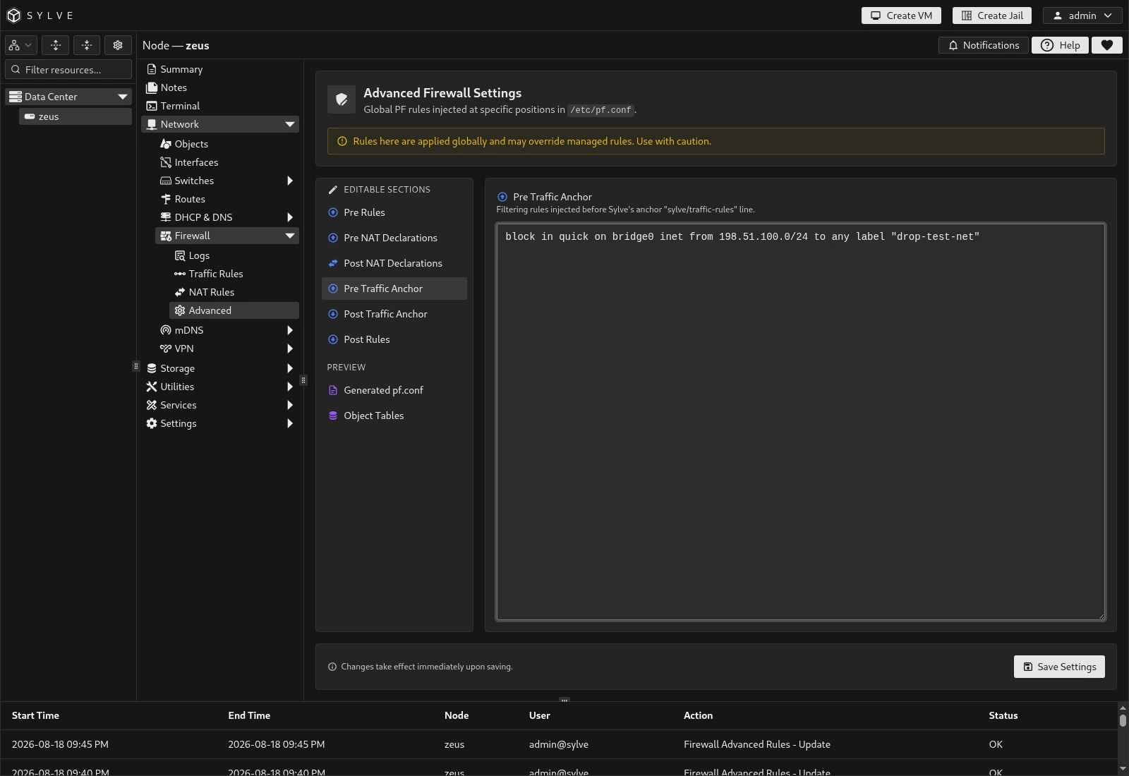
Task: Open the Help button
Action: (1060, 45)
